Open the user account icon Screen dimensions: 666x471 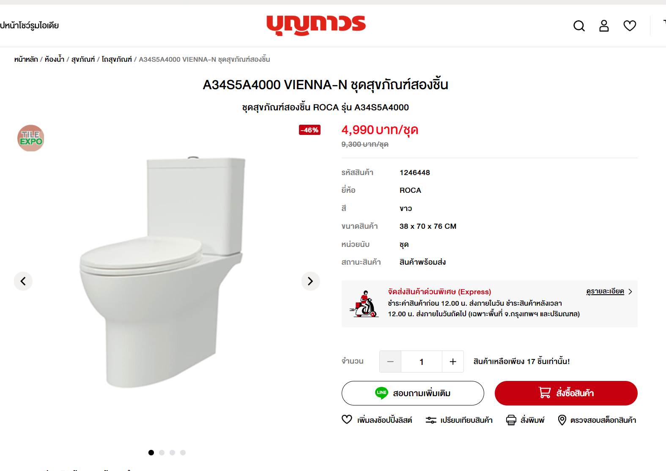point(604,26)
